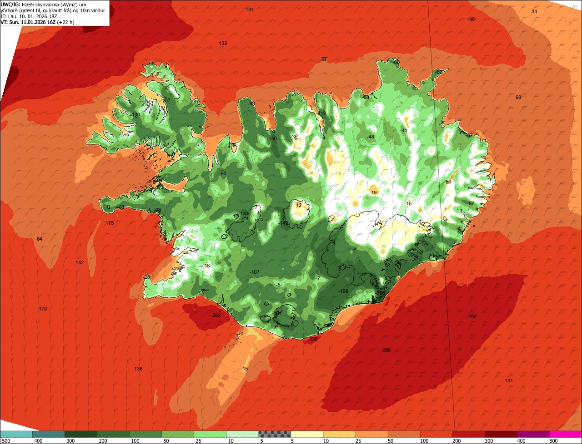The width and height of the screenshot is (582, 444).
Task: Click the purple swatch between 400 and 500
Action: click(x=533, y=434)
